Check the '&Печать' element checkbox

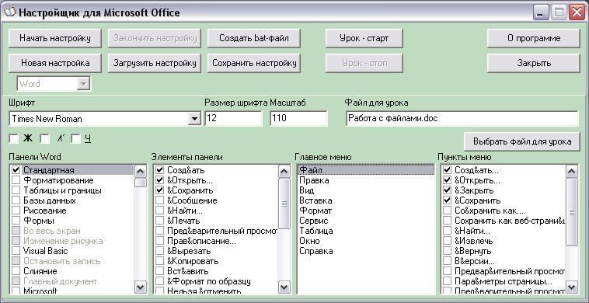point(159,221)
